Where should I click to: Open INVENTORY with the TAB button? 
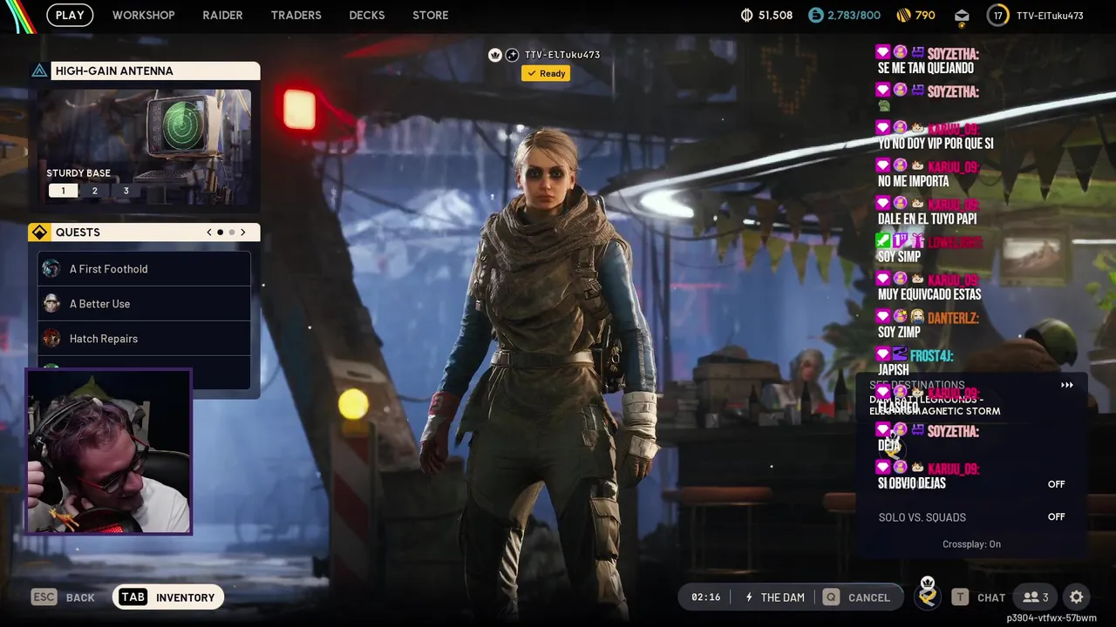tap(168, 597)
